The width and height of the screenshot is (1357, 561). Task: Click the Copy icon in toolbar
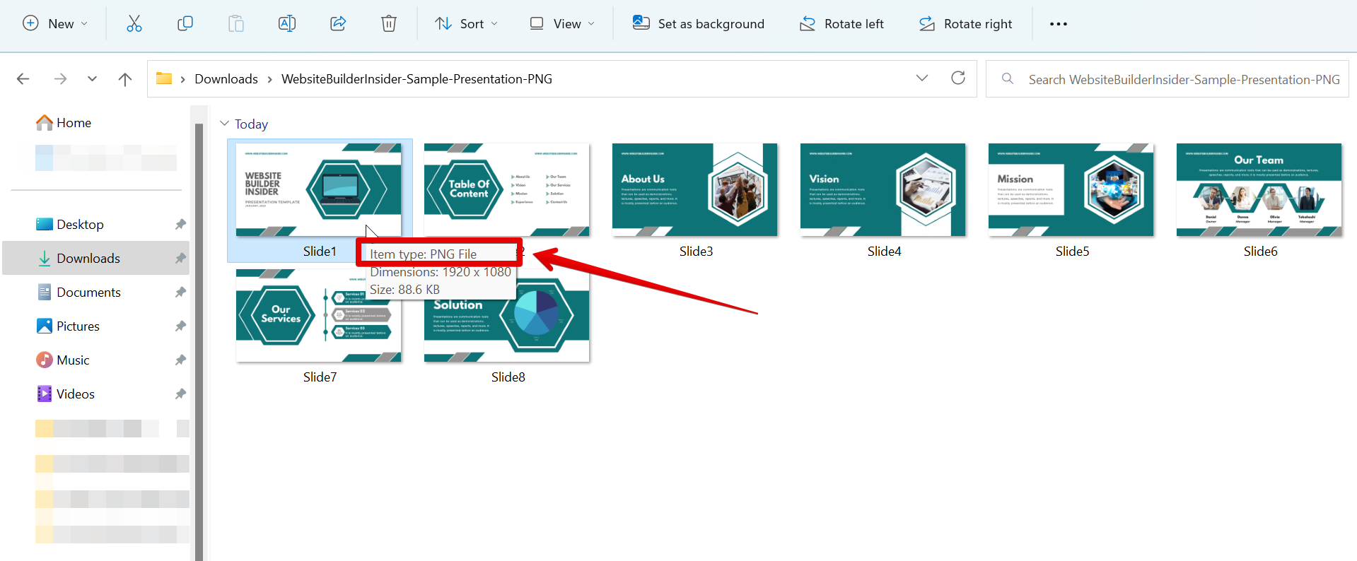[x=185, y=24]
